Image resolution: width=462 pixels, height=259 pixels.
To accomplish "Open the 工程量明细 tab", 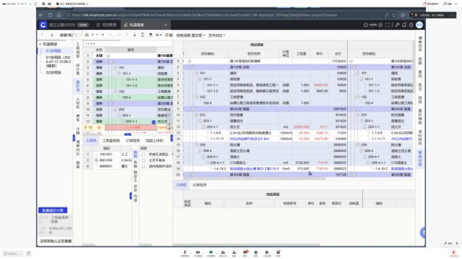I will tap(111, 141).
